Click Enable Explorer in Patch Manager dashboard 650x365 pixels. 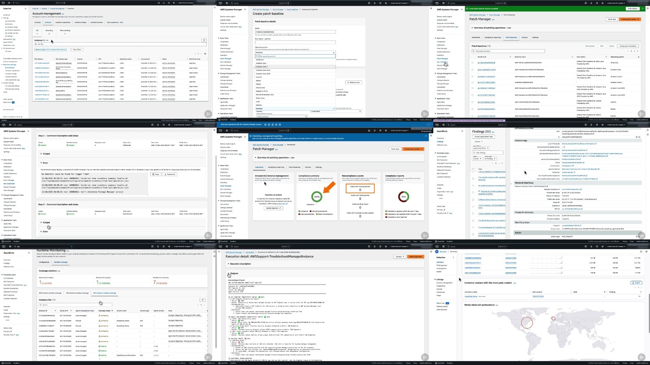tap(273, 208)
